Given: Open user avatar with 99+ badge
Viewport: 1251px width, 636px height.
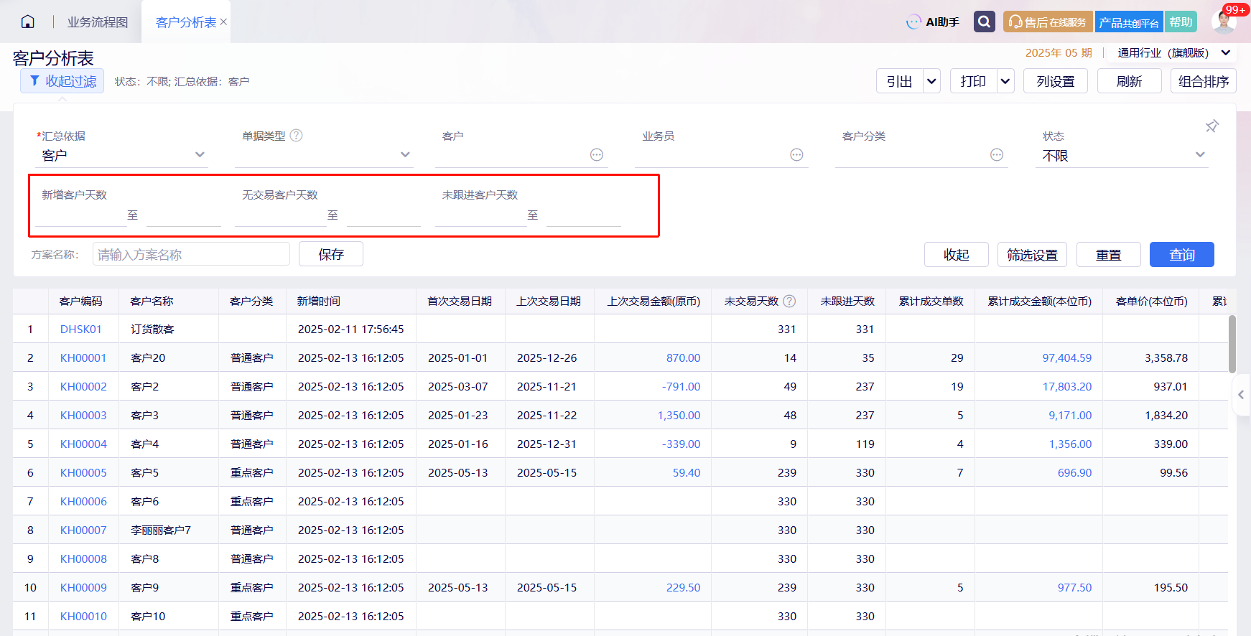Looking at the screenshot, I should [x=1224, y=22].
